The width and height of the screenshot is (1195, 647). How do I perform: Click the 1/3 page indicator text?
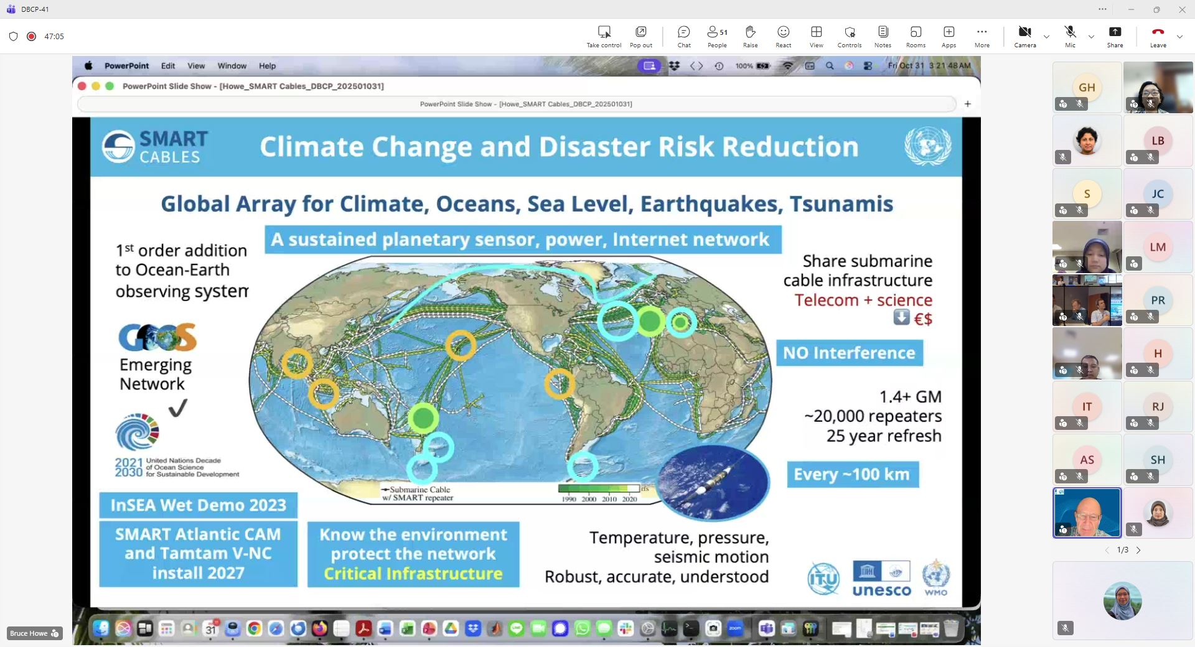click(1122, 550)
